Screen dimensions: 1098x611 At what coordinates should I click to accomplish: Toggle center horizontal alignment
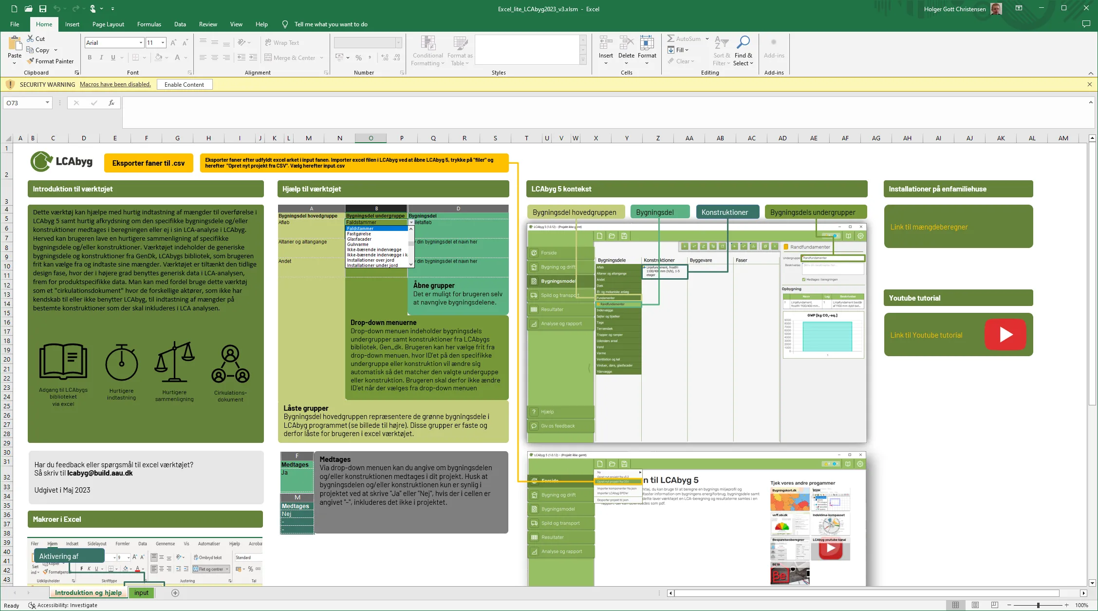pos(215,57)
